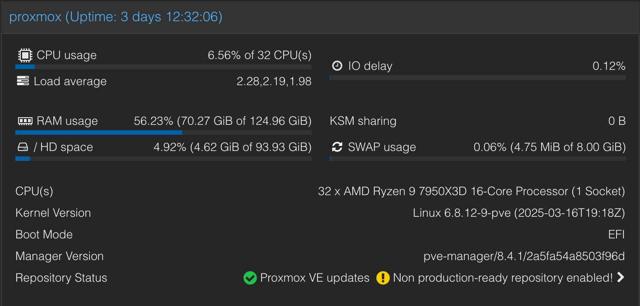
Task: Click the SWAP usage refresh icon
Action: coord(337,147)
